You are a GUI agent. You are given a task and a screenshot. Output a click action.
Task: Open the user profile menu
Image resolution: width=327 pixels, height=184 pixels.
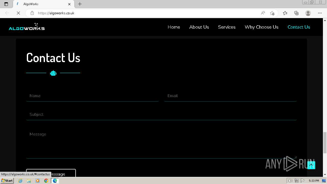308,13
